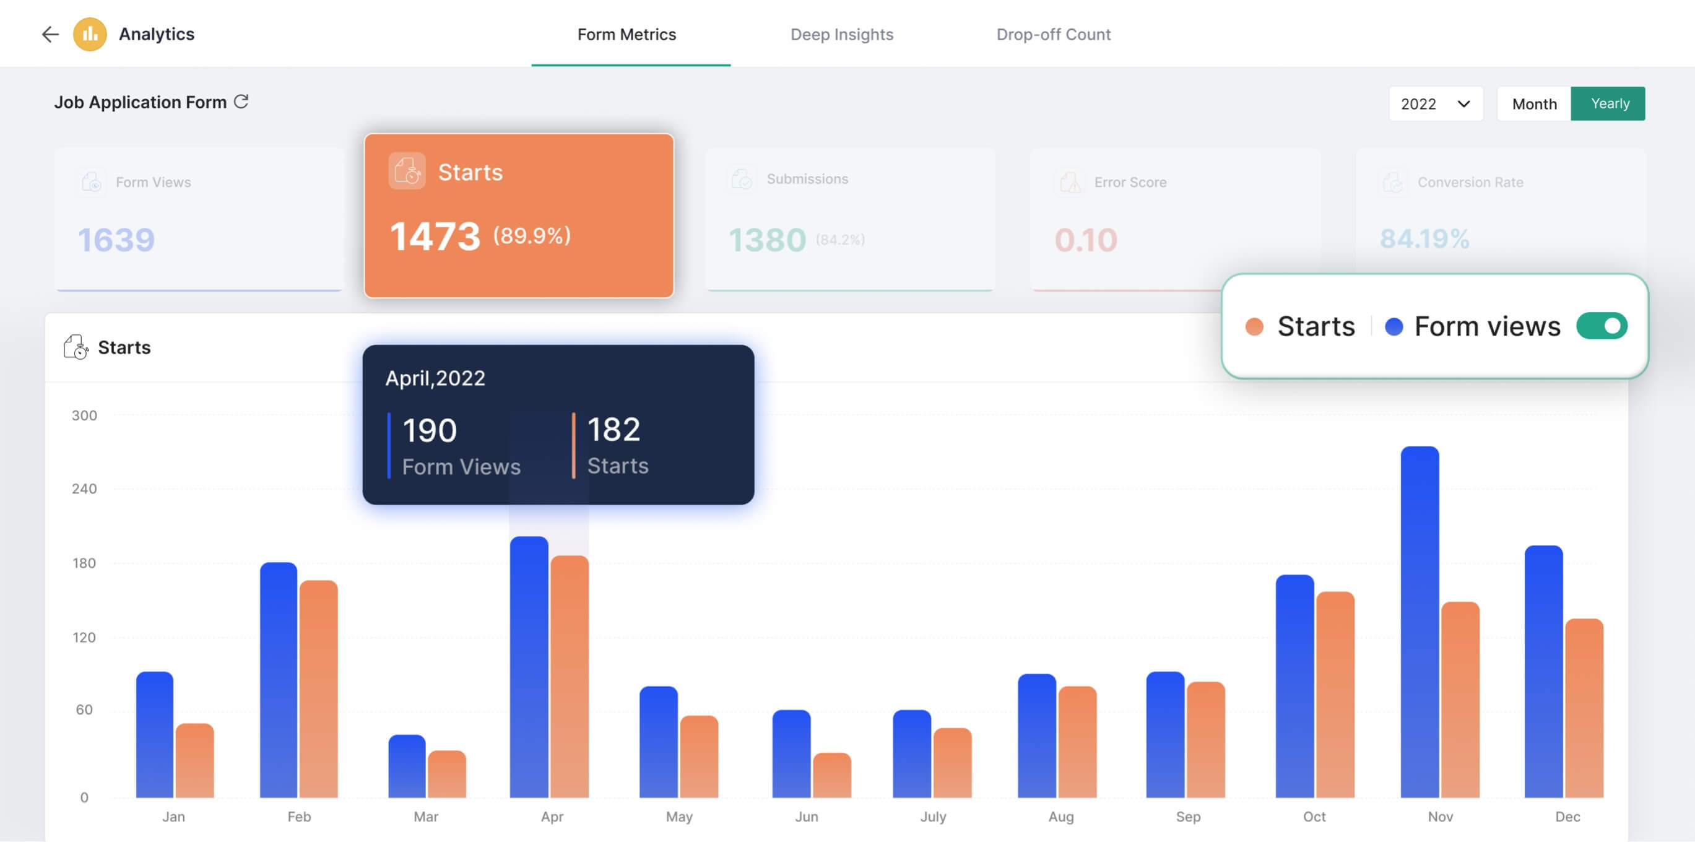Click the Starts chart header icon
Viewport: 1695px width, 842px height.
[76, 347]
